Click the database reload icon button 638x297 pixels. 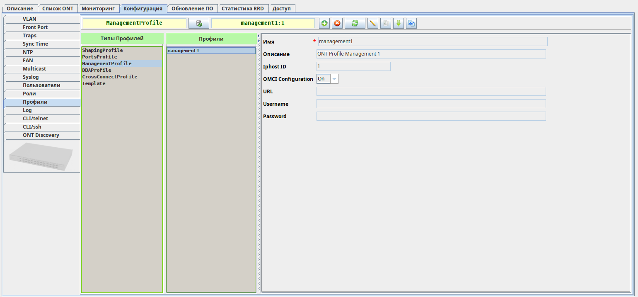199,23
